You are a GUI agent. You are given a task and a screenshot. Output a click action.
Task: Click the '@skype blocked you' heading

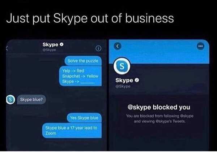point(159,107)
